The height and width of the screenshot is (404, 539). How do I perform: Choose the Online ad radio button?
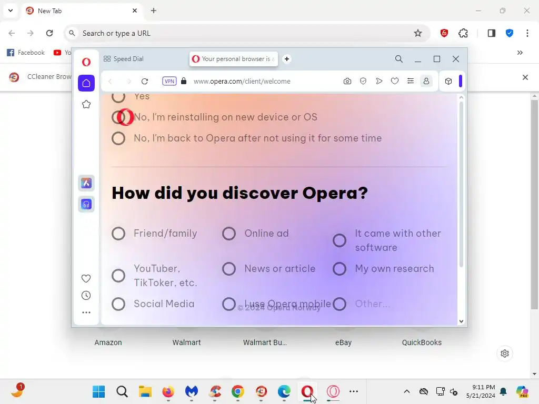[x=229, y=234]
